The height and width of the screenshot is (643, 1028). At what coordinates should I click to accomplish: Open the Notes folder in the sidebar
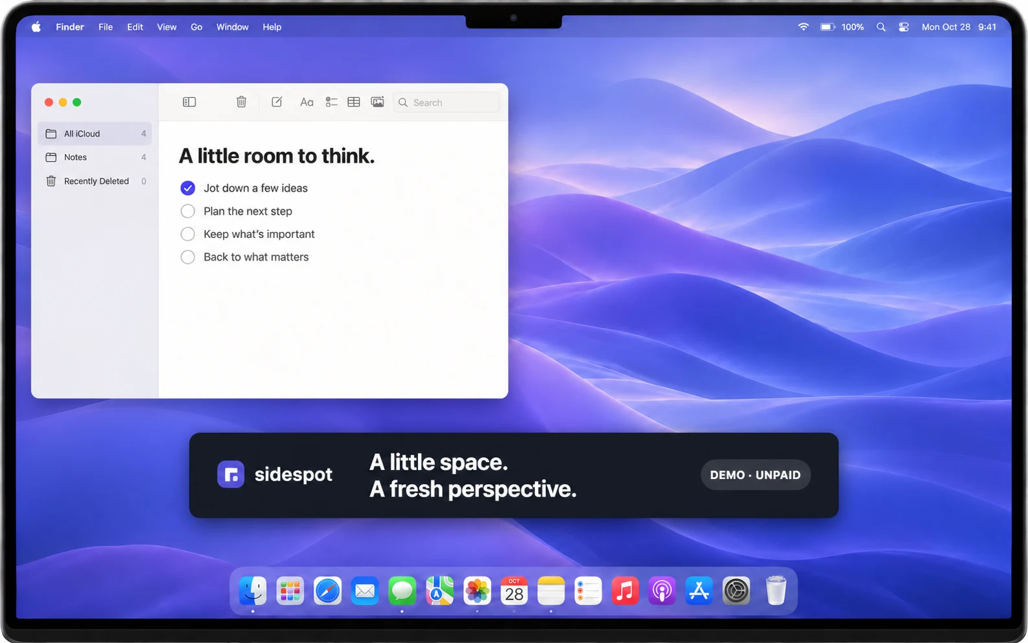tap(95, 158)
